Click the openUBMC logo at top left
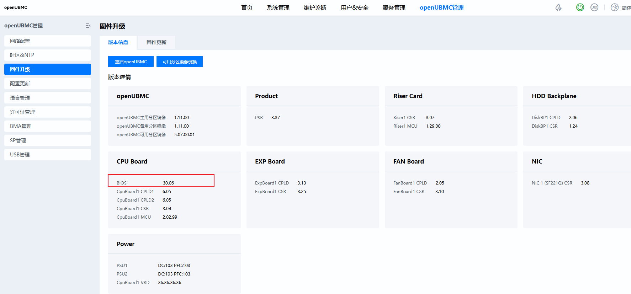The image size is (631, 294). 16,7
